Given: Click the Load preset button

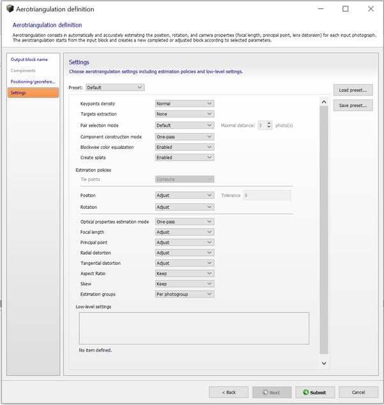Looking at the screenshot, I should pos(353,90).
